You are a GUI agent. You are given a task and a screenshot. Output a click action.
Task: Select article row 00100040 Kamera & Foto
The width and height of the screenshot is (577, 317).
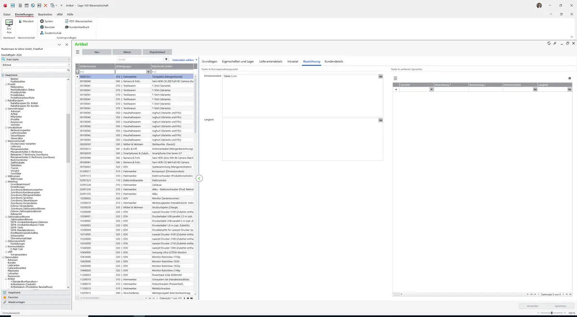[x=136, y=81]
